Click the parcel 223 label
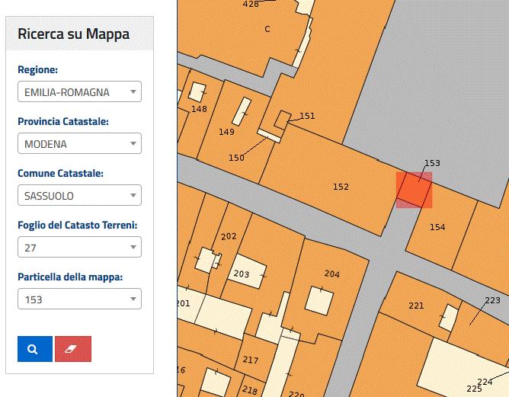The image size is (509, 397). tap(492, 300)
